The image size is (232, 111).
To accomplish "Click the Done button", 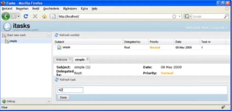I will coord(63,98).
